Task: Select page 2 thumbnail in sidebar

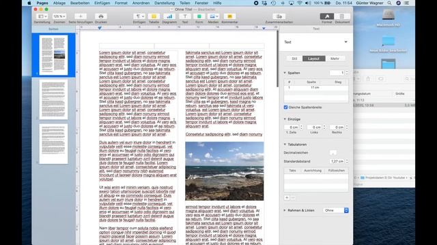Action: pos(53,99)
